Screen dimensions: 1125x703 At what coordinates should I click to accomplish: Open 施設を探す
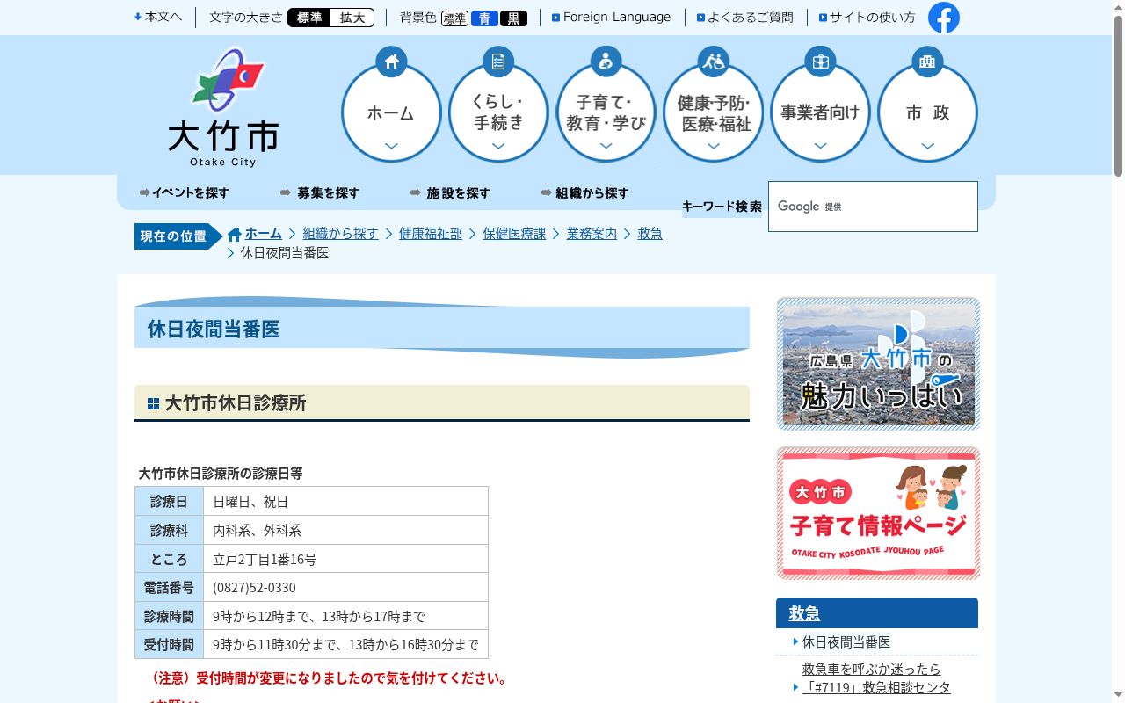450,192
